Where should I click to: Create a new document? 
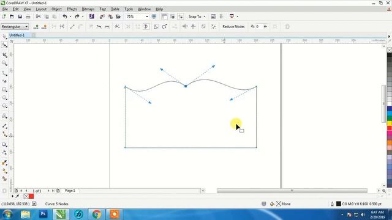click(4, 16)
